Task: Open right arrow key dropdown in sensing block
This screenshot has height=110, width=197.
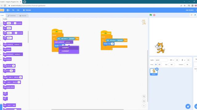Action: pyautogui.click(x=64, y=39)
